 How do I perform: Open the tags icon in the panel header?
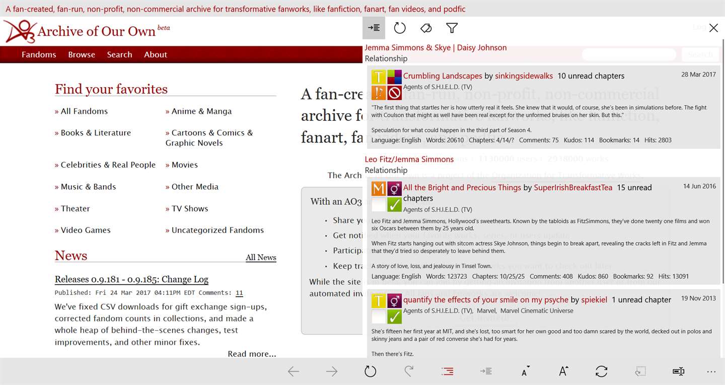coord(426,28)
